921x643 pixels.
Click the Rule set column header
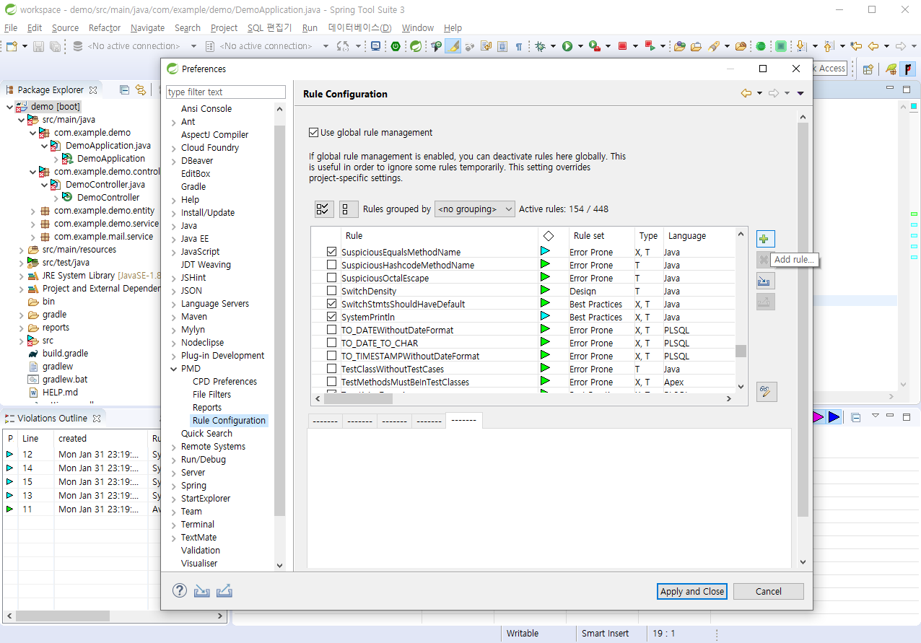589,236
